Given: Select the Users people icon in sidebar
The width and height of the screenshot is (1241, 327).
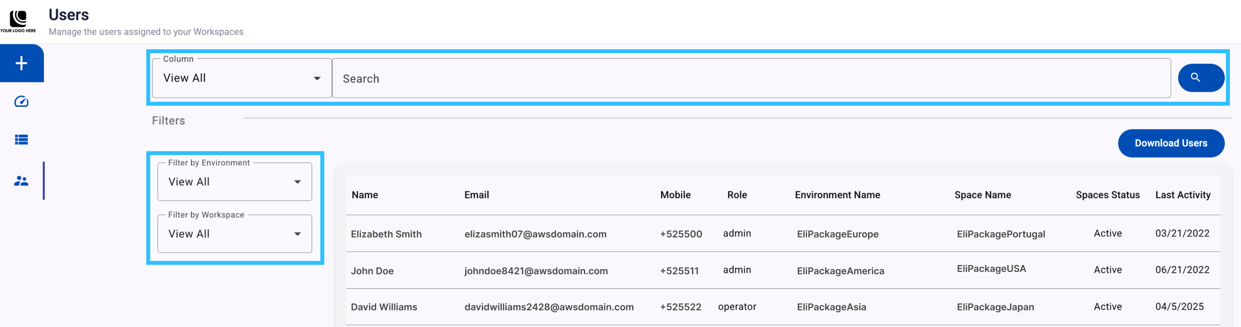Looking at the screenshot, I should (x=21, y=181).
